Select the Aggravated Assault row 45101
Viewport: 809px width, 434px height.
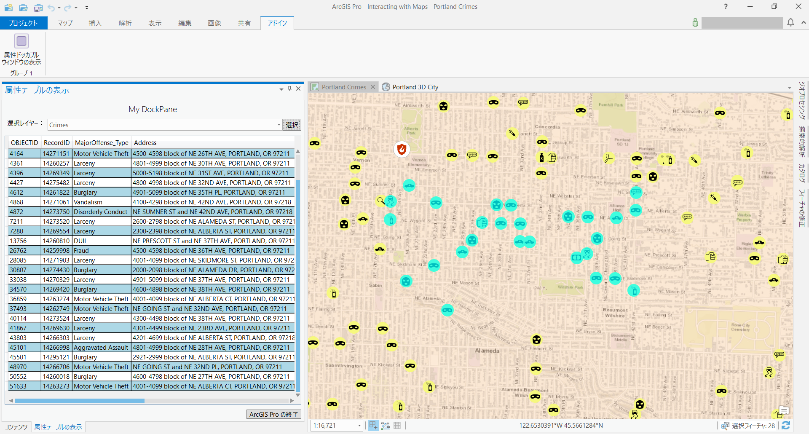[152, 348]
